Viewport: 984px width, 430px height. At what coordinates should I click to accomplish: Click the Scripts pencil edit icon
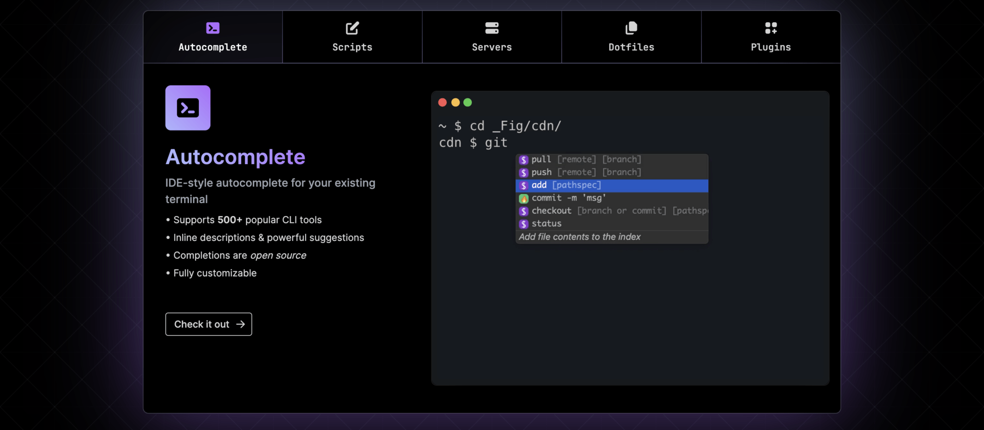pyautogui.click(x=352, y=28)
